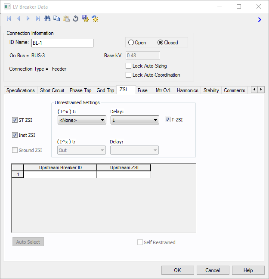269x279 pixels.
Task: Switch to the Comments tab
Action: [x=235, y=90]
